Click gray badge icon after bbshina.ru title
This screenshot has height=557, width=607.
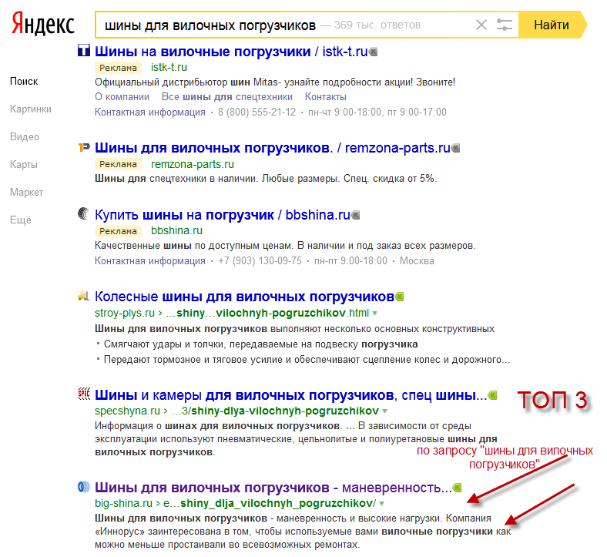pyautogui.click(x=355, y=215)
